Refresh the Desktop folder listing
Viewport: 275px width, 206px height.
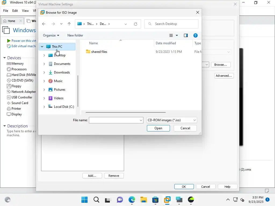(x=136, y=24)
